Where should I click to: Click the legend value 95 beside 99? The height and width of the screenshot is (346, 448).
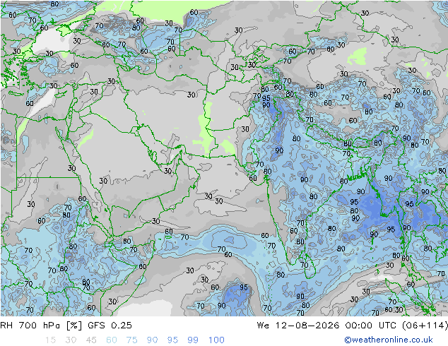pos(172,340)
